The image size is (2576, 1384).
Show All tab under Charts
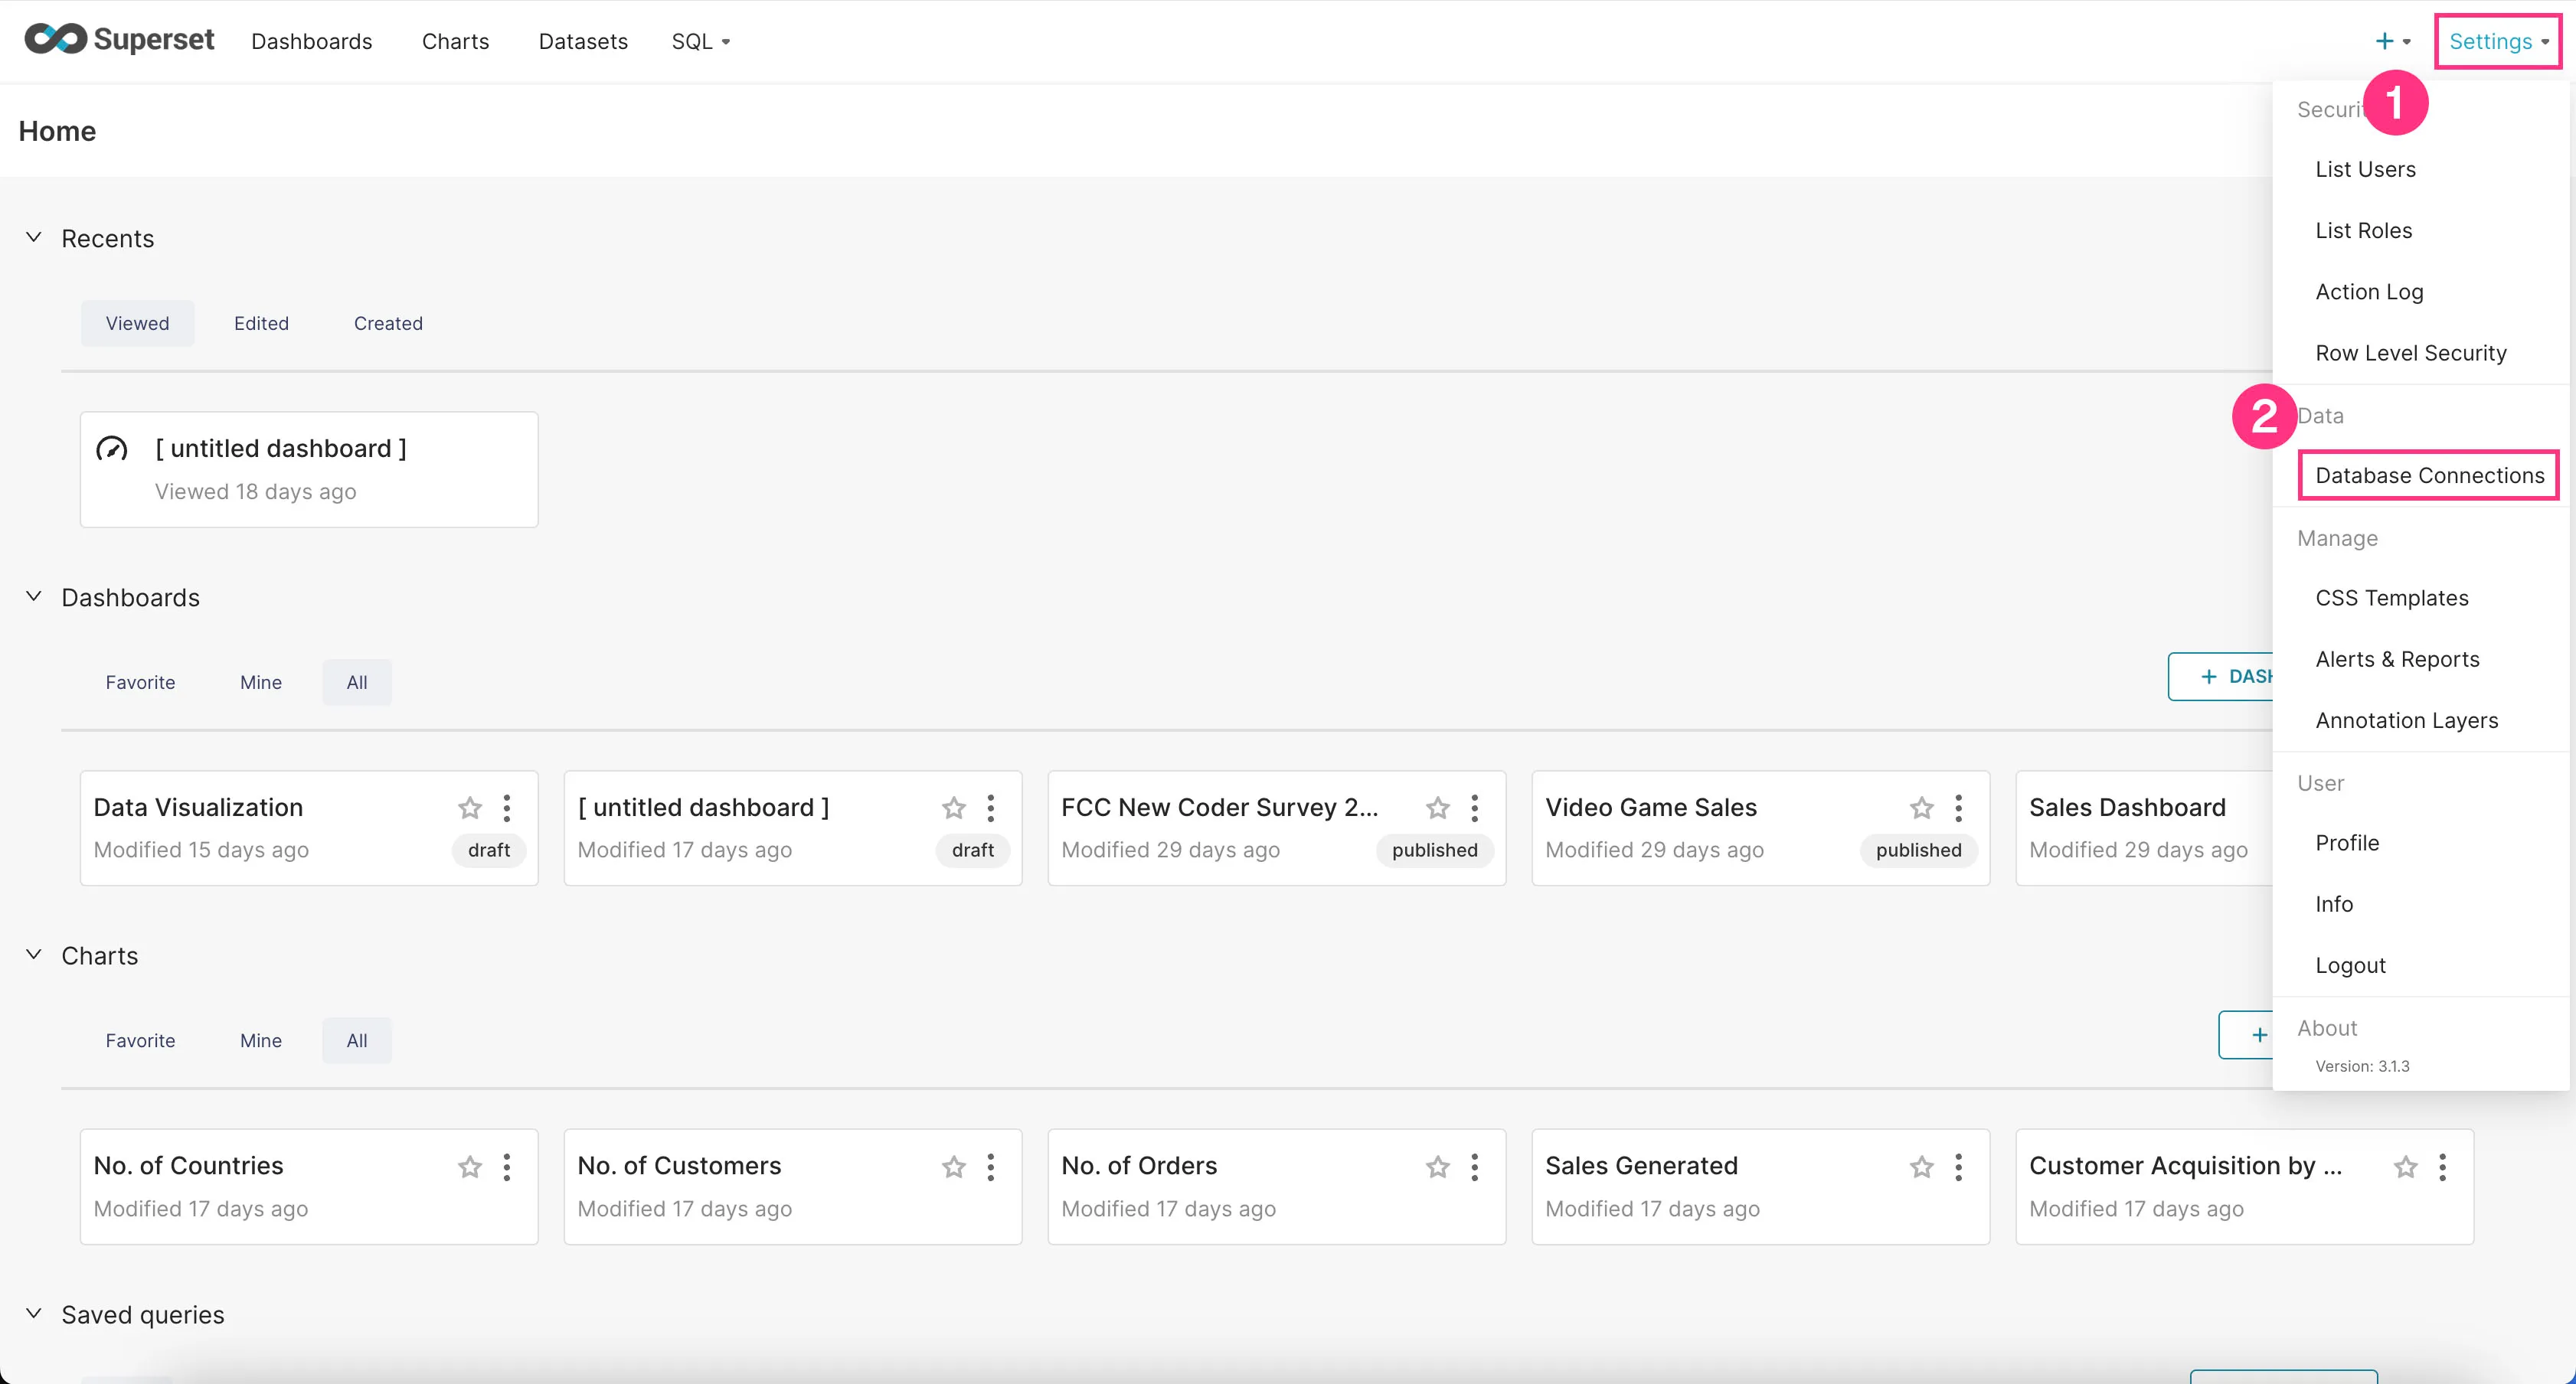(357, 1040)
